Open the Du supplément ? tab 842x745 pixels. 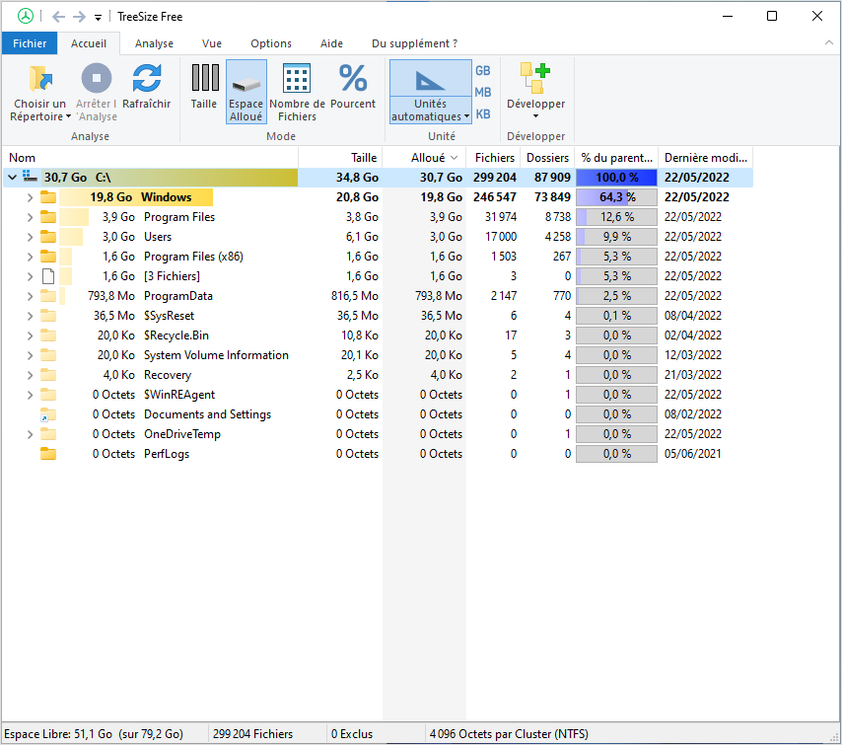tap(414, 43)
